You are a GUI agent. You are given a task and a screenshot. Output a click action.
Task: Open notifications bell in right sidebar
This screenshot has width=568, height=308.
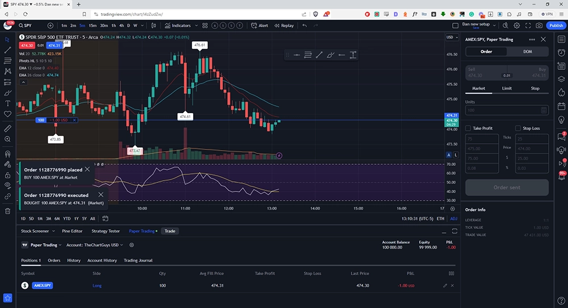tap(562, 176)
